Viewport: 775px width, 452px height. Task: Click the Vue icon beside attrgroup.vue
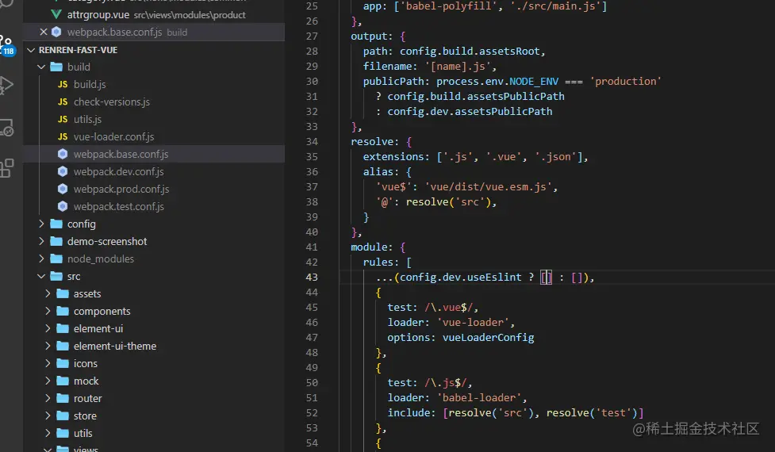[56, 15]
